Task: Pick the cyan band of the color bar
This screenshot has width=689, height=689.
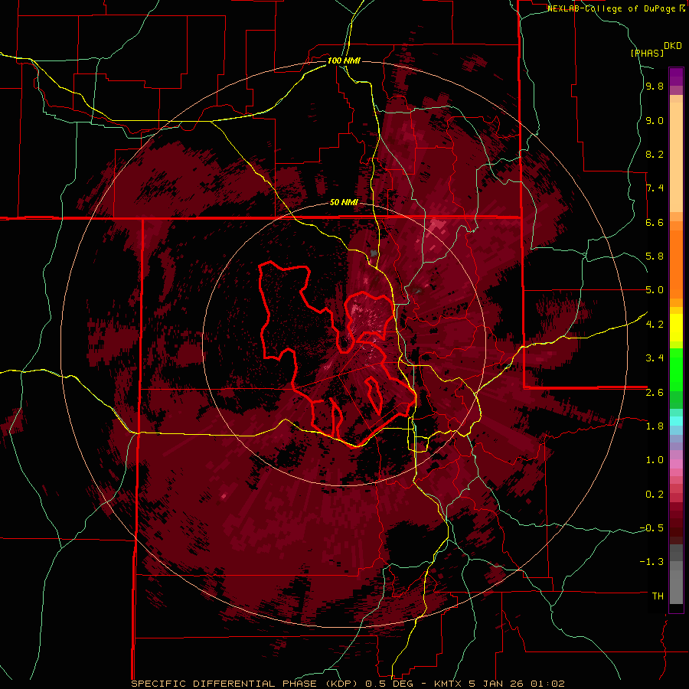Action: (x=676, y=420)
